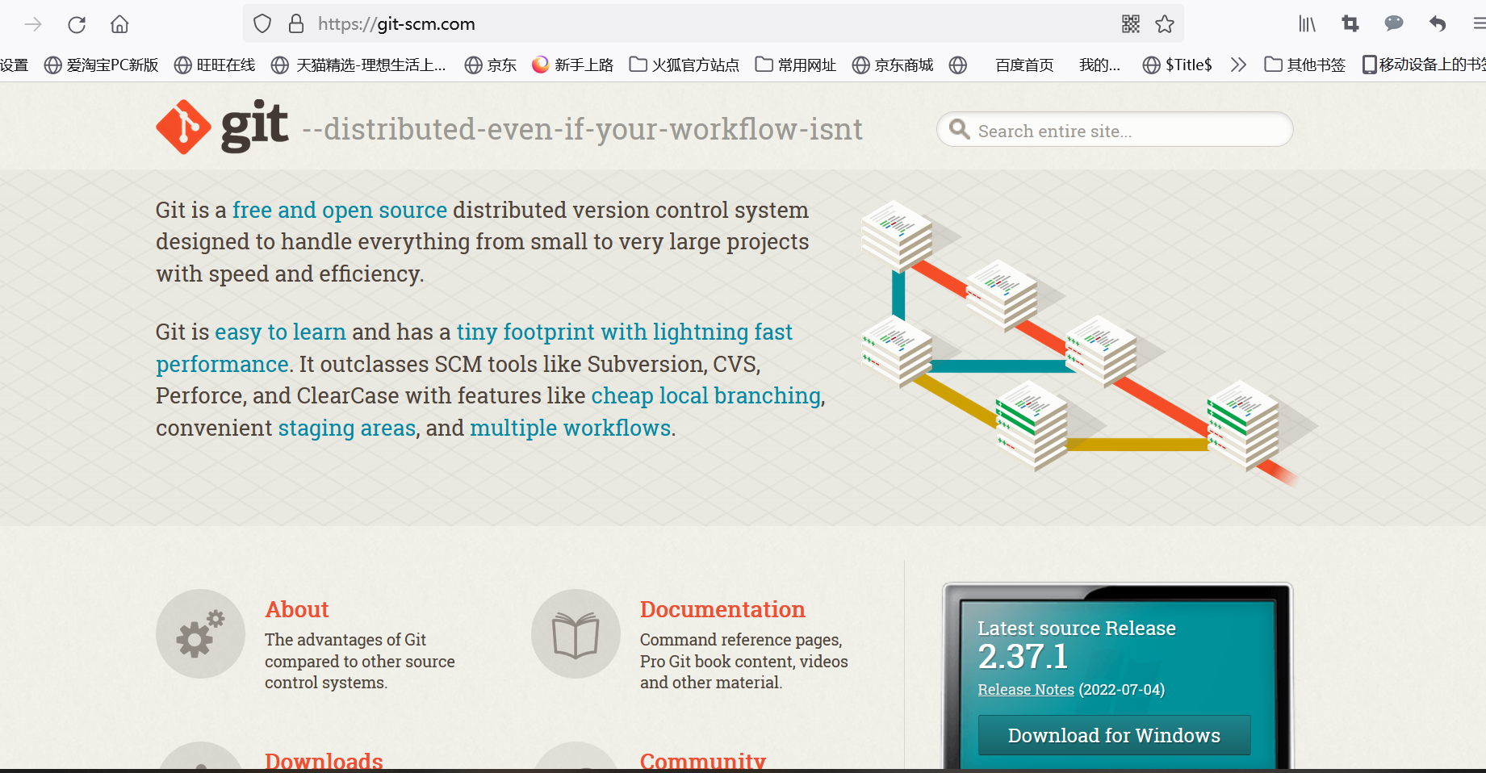Show site security padlock info
This screenshot has width=1486, height=773.
296,23
